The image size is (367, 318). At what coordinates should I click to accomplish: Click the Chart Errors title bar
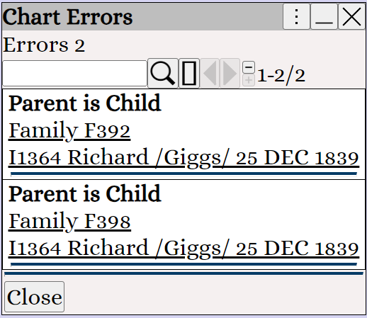point(142,16)
